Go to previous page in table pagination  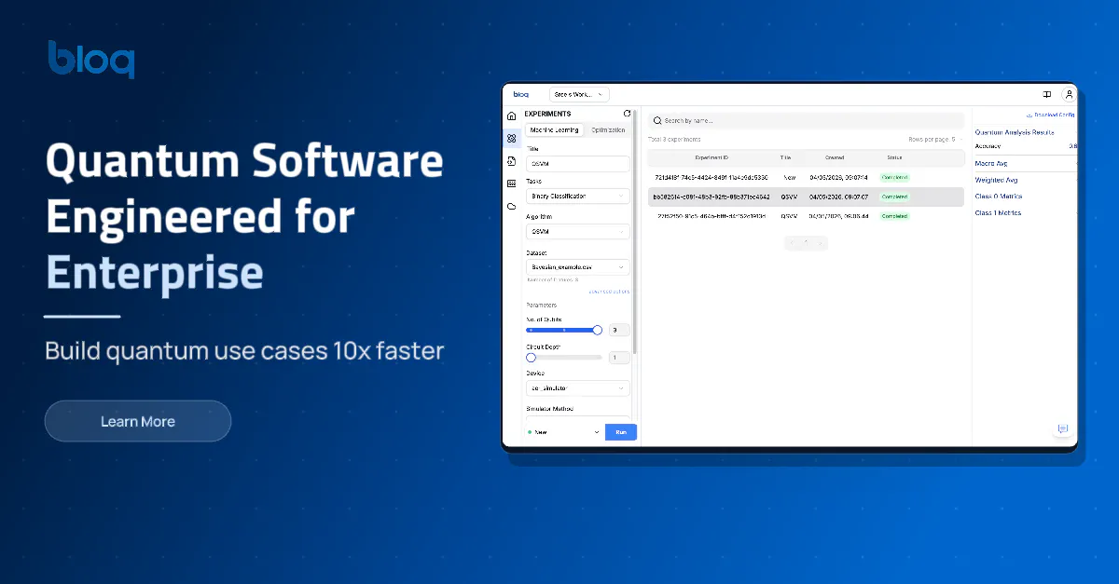(792, 243)
